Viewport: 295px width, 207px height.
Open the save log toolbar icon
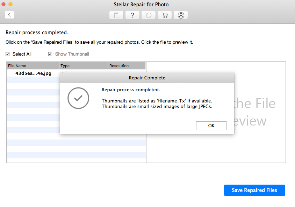pos(116,15)
